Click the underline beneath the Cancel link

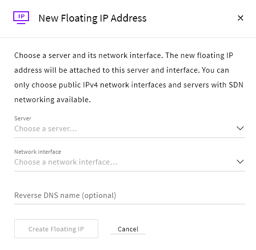(128, 234)
